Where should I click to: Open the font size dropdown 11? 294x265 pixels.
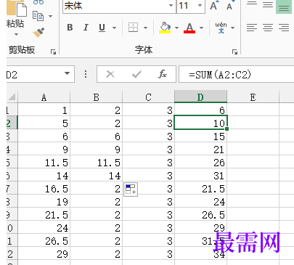click(200, 5)
